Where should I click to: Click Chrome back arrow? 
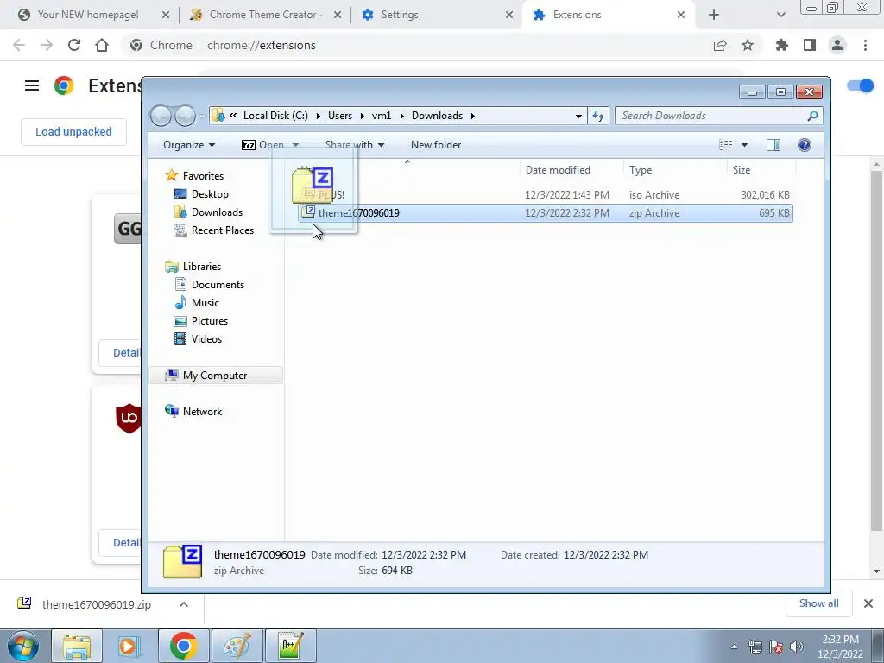click(19, 45)
